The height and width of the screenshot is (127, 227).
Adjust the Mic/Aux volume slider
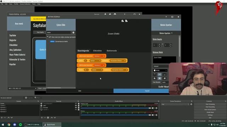pos(116,115)
